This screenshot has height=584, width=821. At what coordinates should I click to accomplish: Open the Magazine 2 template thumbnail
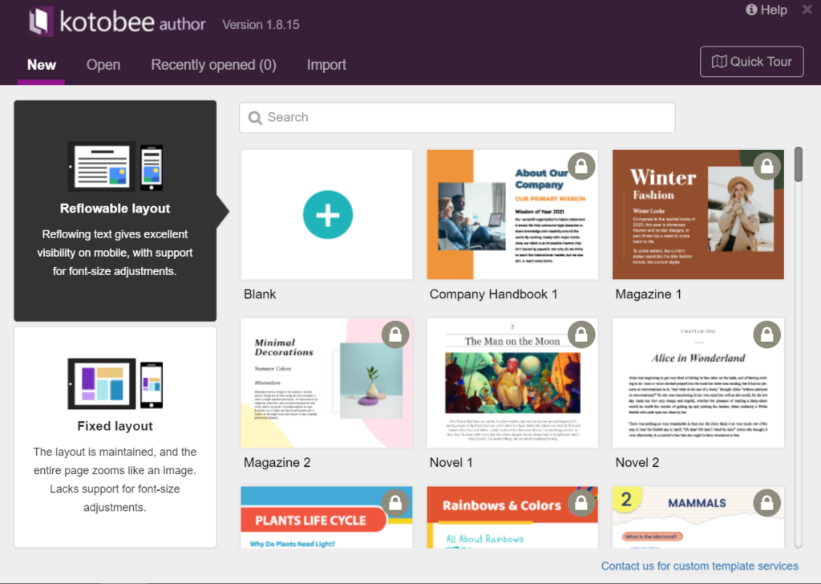327,383
